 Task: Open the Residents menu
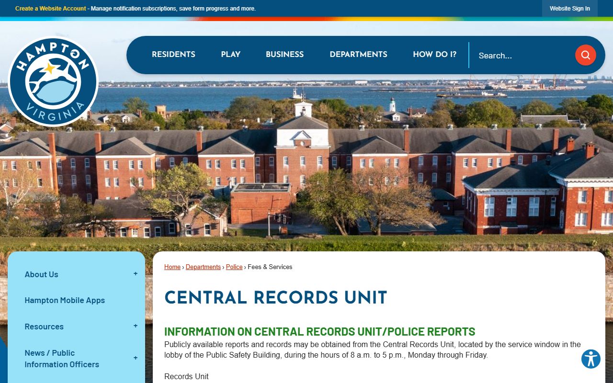pyautogui.click(x=173, y=55)
